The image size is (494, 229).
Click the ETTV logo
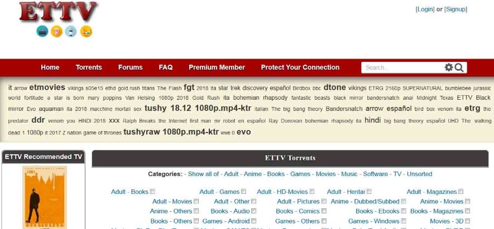coord(58,12)
